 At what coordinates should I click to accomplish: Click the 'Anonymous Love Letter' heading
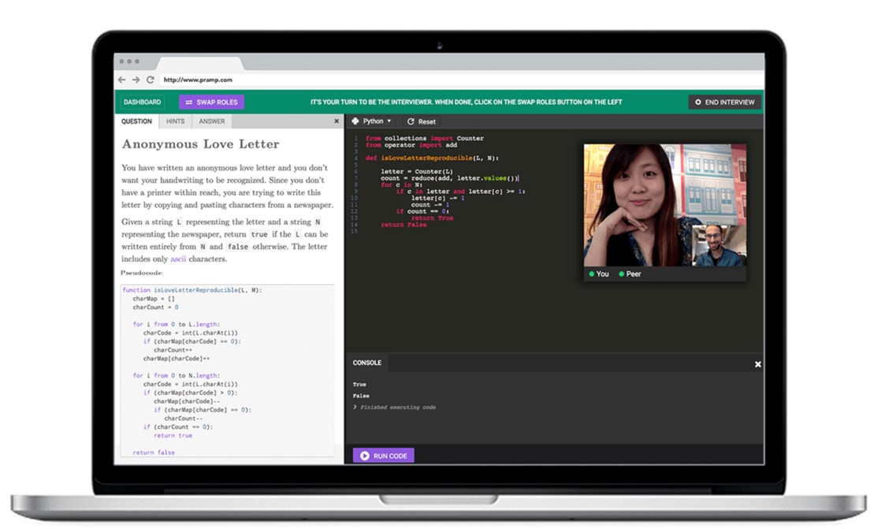(x=200, y=143)
